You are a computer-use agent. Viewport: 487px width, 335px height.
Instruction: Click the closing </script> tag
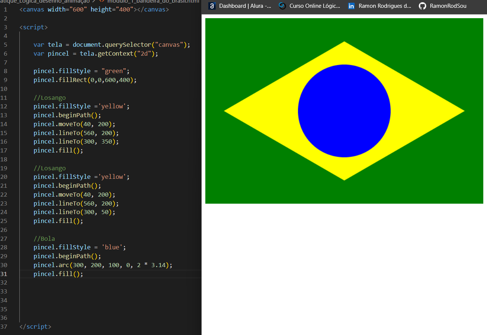35,326
